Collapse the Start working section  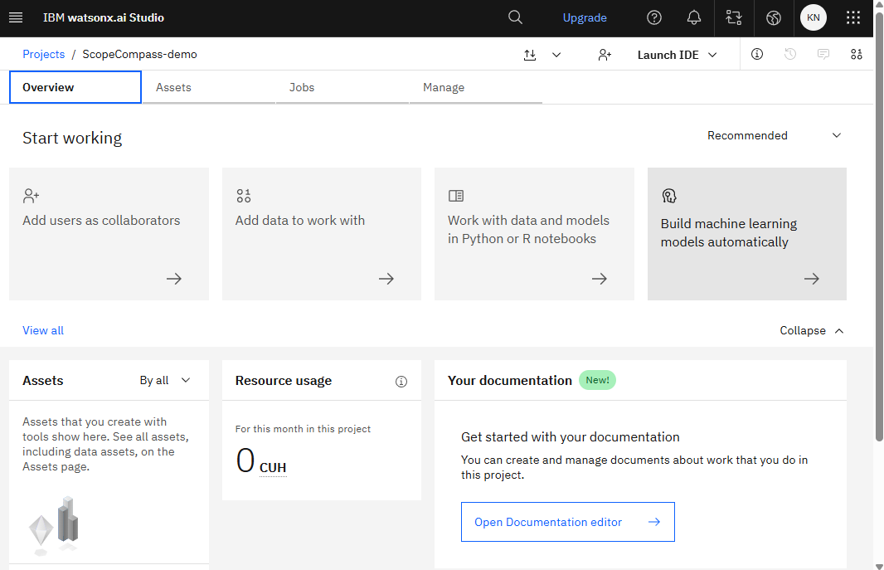(811, 330)
